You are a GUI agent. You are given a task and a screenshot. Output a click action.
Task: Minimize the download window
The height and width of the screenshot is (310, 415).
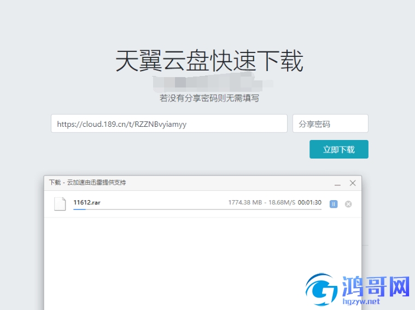(x=337, y=184)
